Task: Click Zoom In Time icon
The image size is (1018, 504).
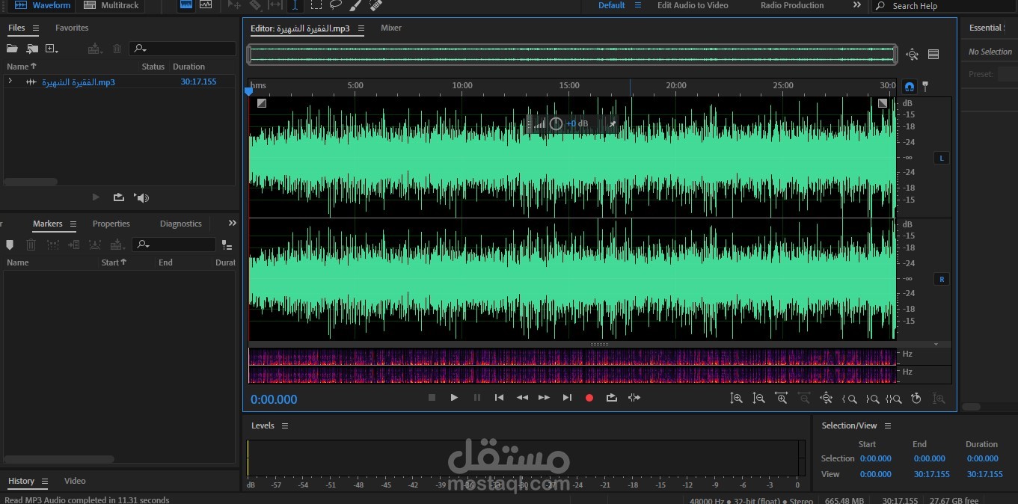Action: 781,399
